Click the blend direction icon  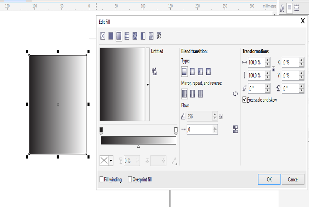pos(174,161)
